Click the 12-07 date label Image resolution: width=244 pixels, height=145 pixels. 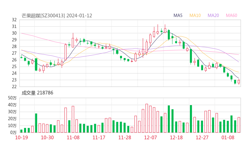point(150,137)
